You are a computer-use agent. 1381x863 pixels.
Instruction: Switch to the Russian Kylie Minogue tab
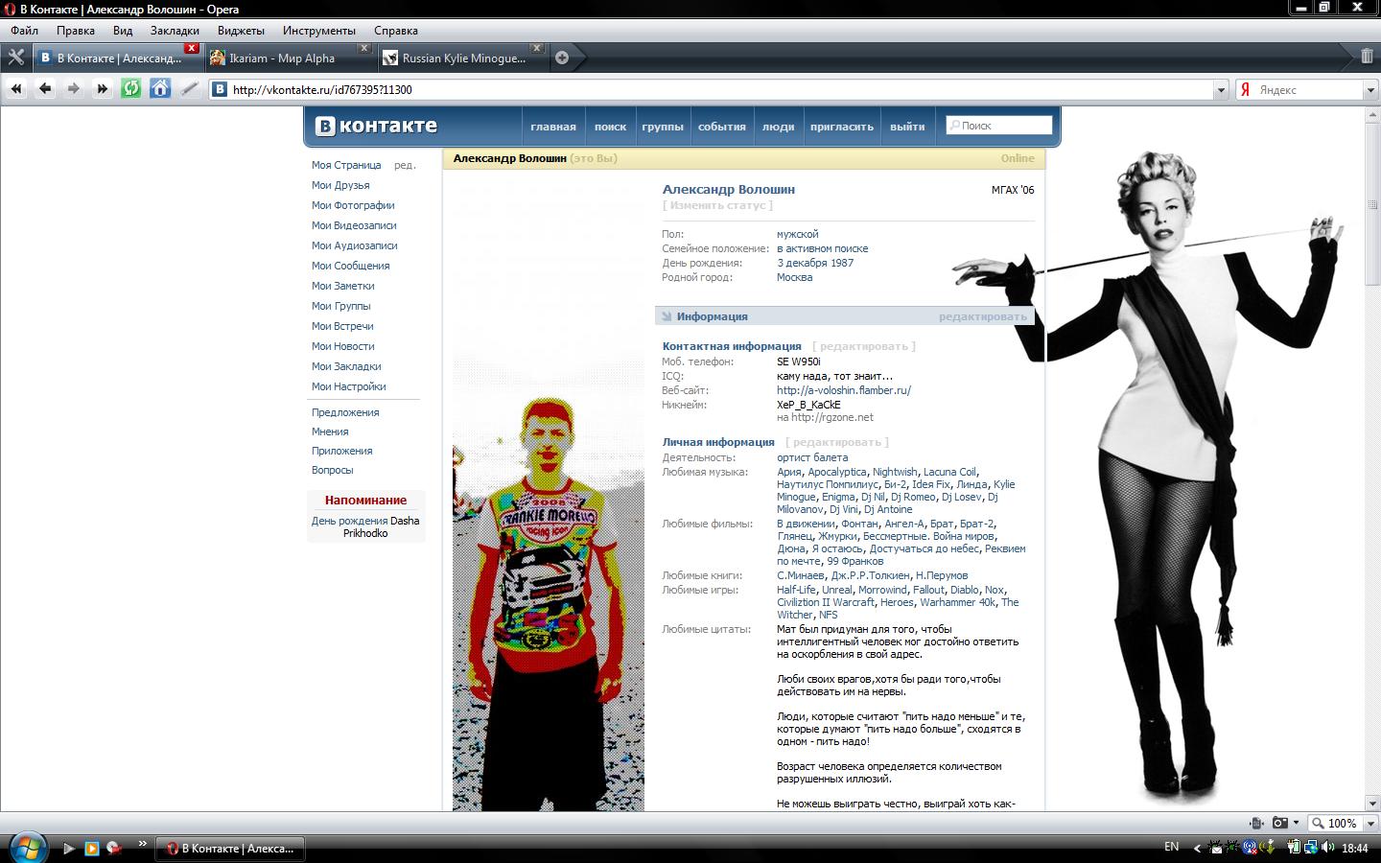coord(463,58)
